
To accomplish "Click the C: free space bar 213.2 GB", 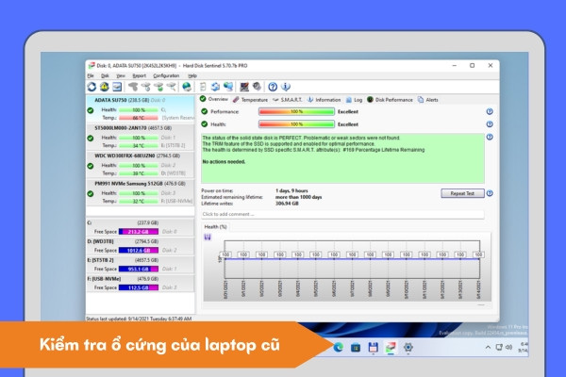I will [x=139, y=232].
